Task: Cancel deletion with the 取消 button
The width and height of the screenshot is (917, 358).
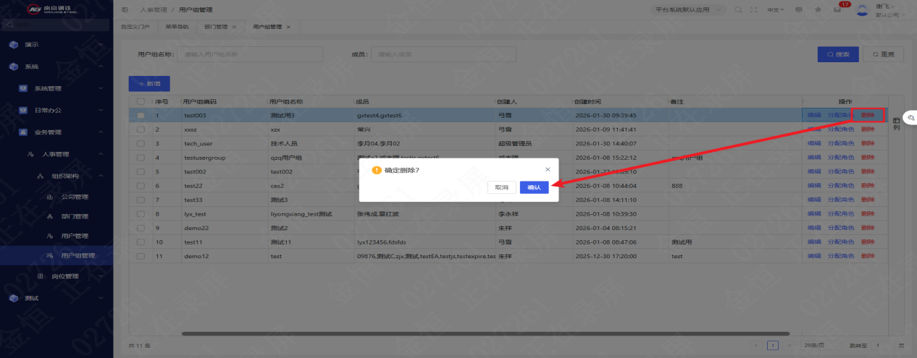Action: (501, 187)
